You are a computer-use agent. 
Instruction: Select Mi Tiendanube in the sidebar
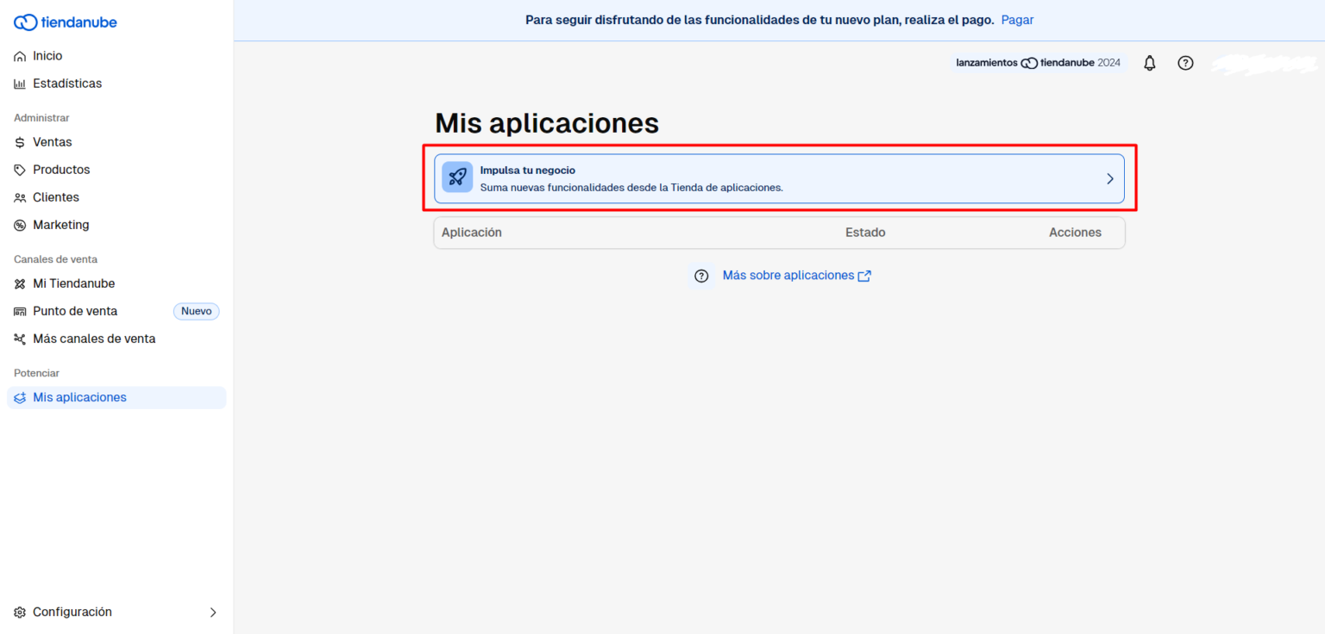click(74, 283)
